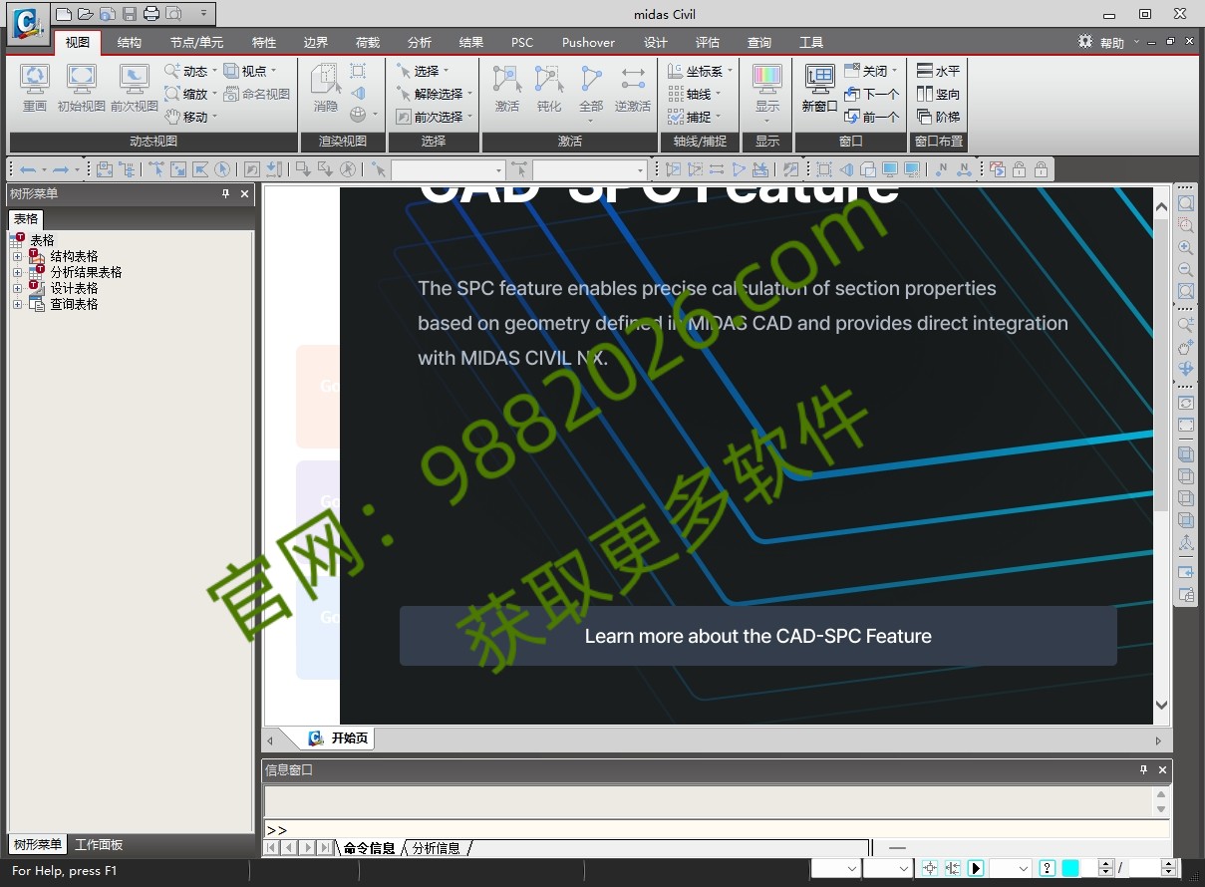
Task: Click the 激活 activate icon
Action: point(506,79)
